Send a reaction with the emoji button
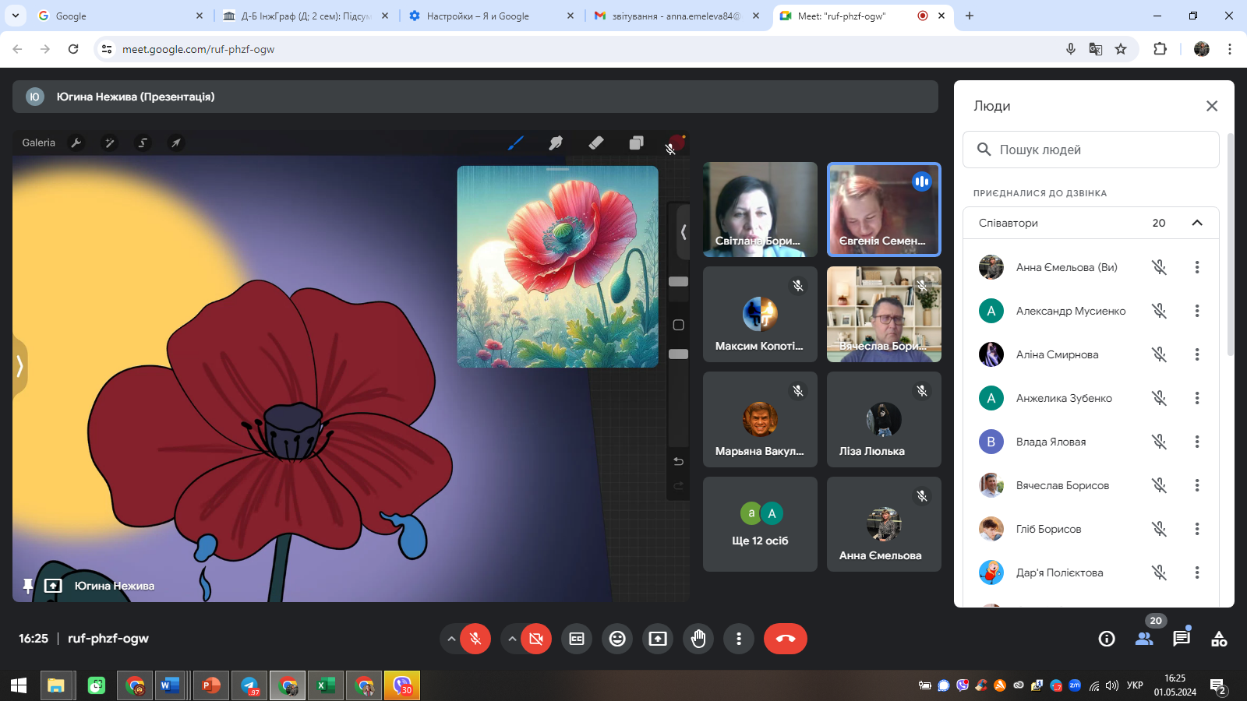1247x701 pixels. pyautogui.click(x=617, y=639)
